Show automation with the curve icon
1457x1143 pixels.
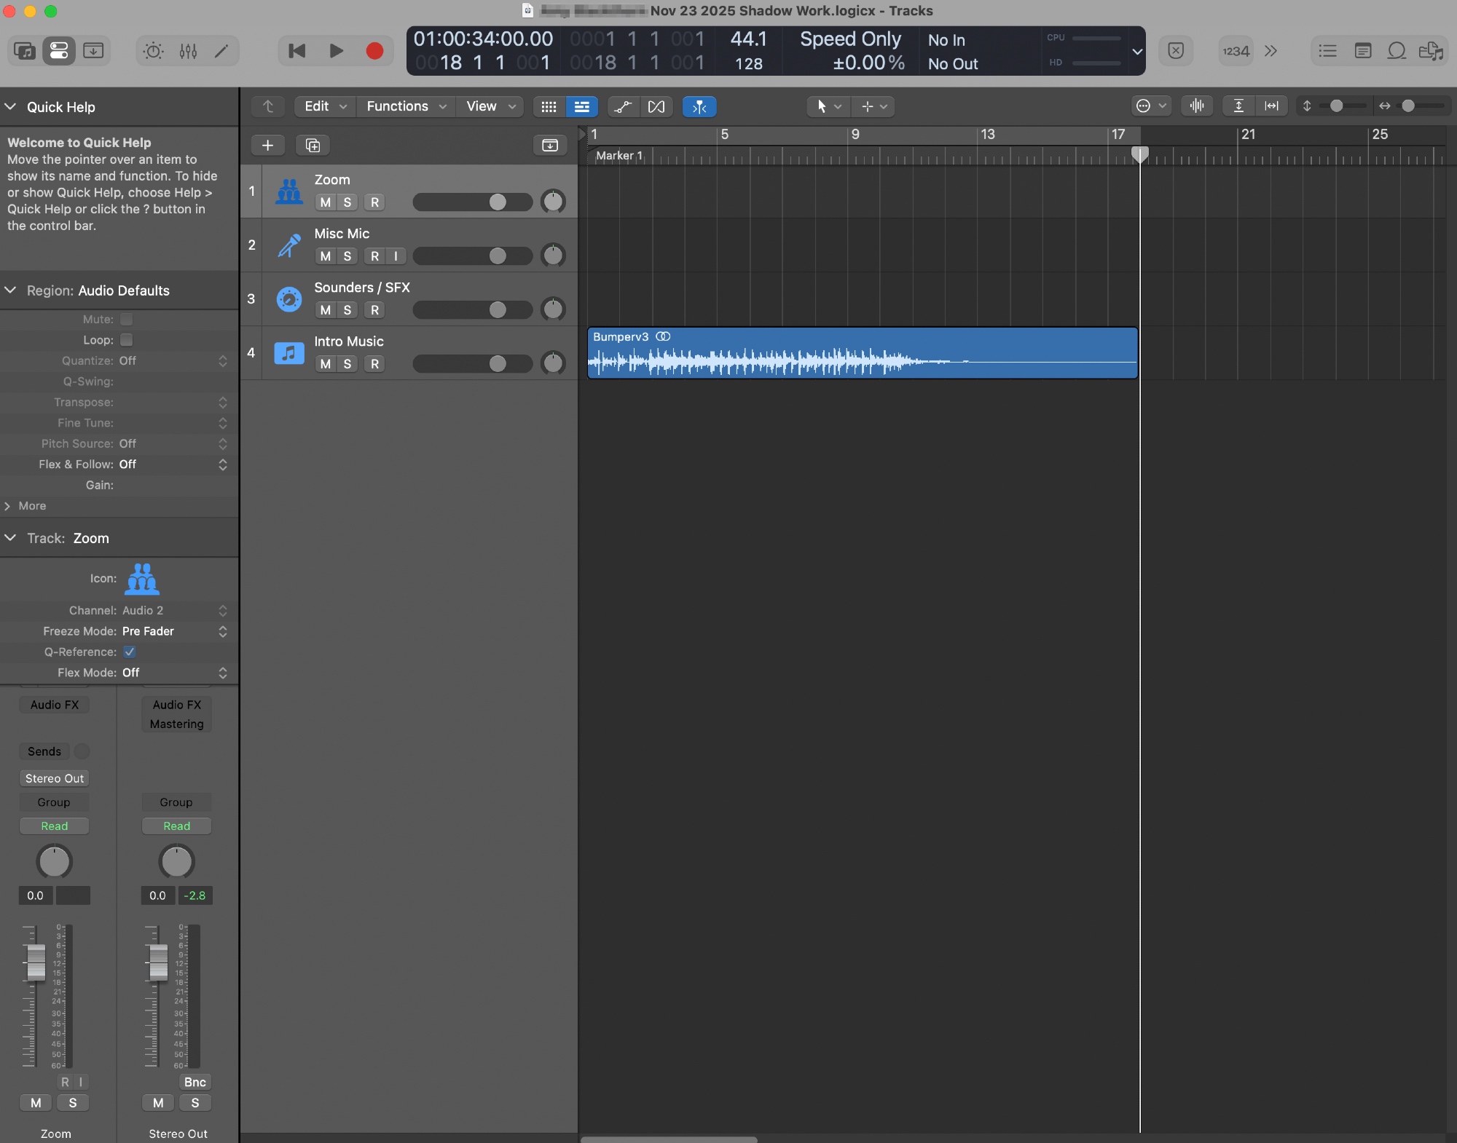click(622, 107)
